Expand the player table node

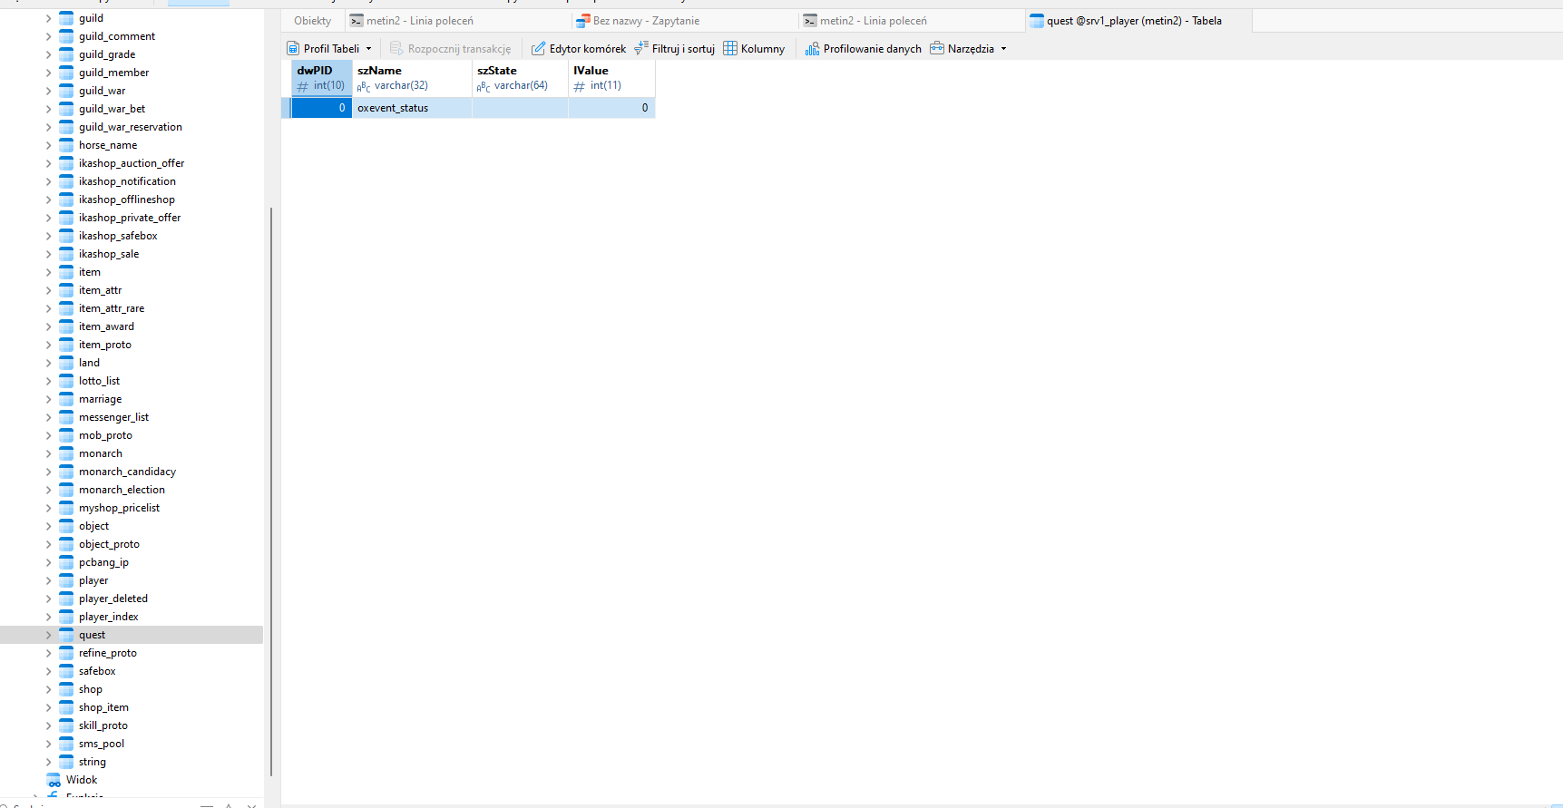[x=48, y=580]
